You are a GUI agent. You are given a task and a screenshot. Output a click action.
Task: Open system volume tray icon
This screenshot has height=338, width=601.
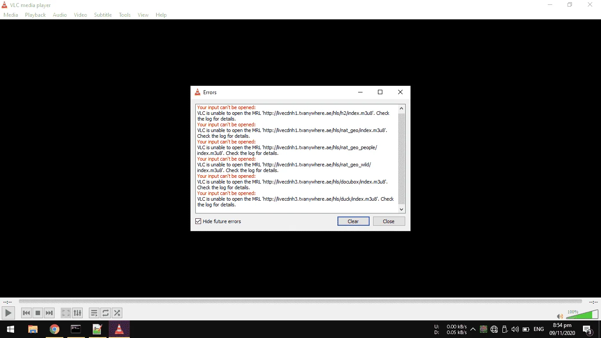point(515,329)
